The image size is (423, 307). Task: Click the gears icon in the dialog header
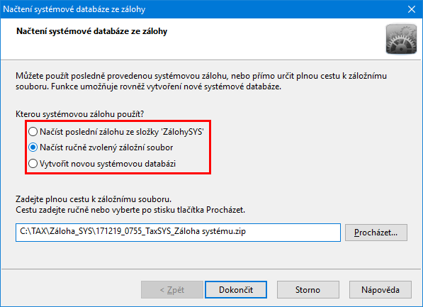pos(401,39)
